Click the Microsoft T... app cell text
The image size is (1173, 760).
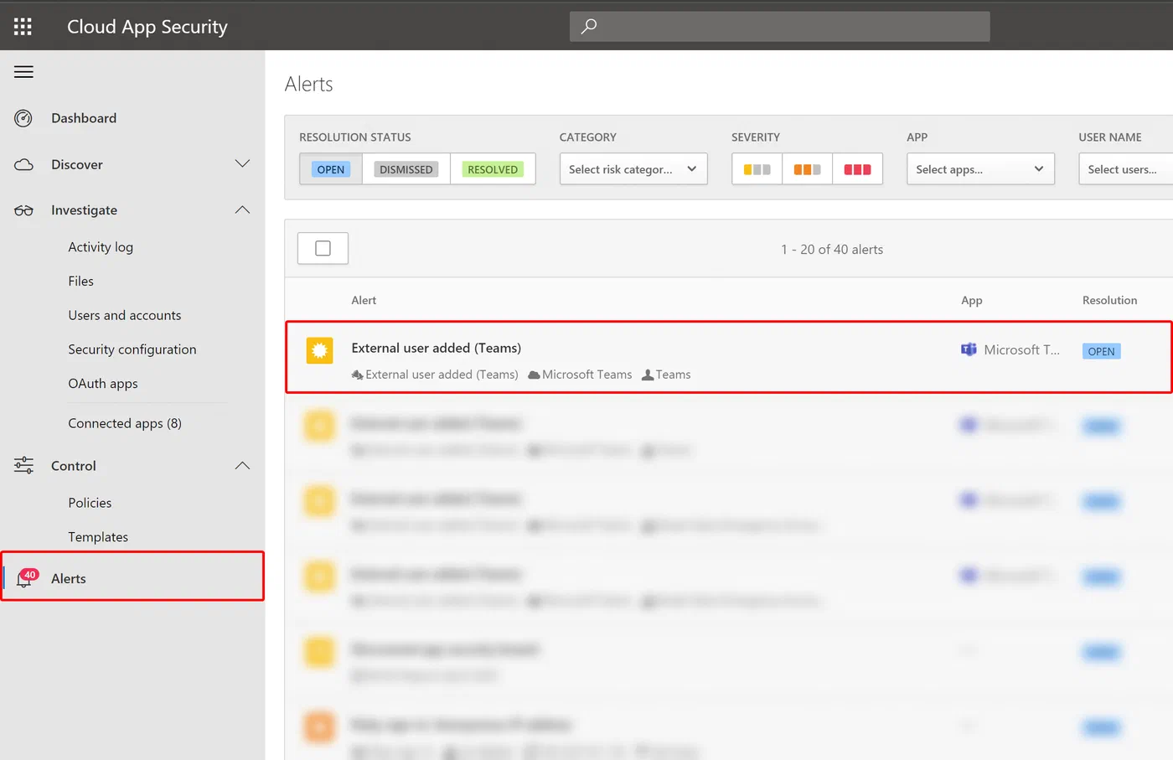tap(1021, 349)
